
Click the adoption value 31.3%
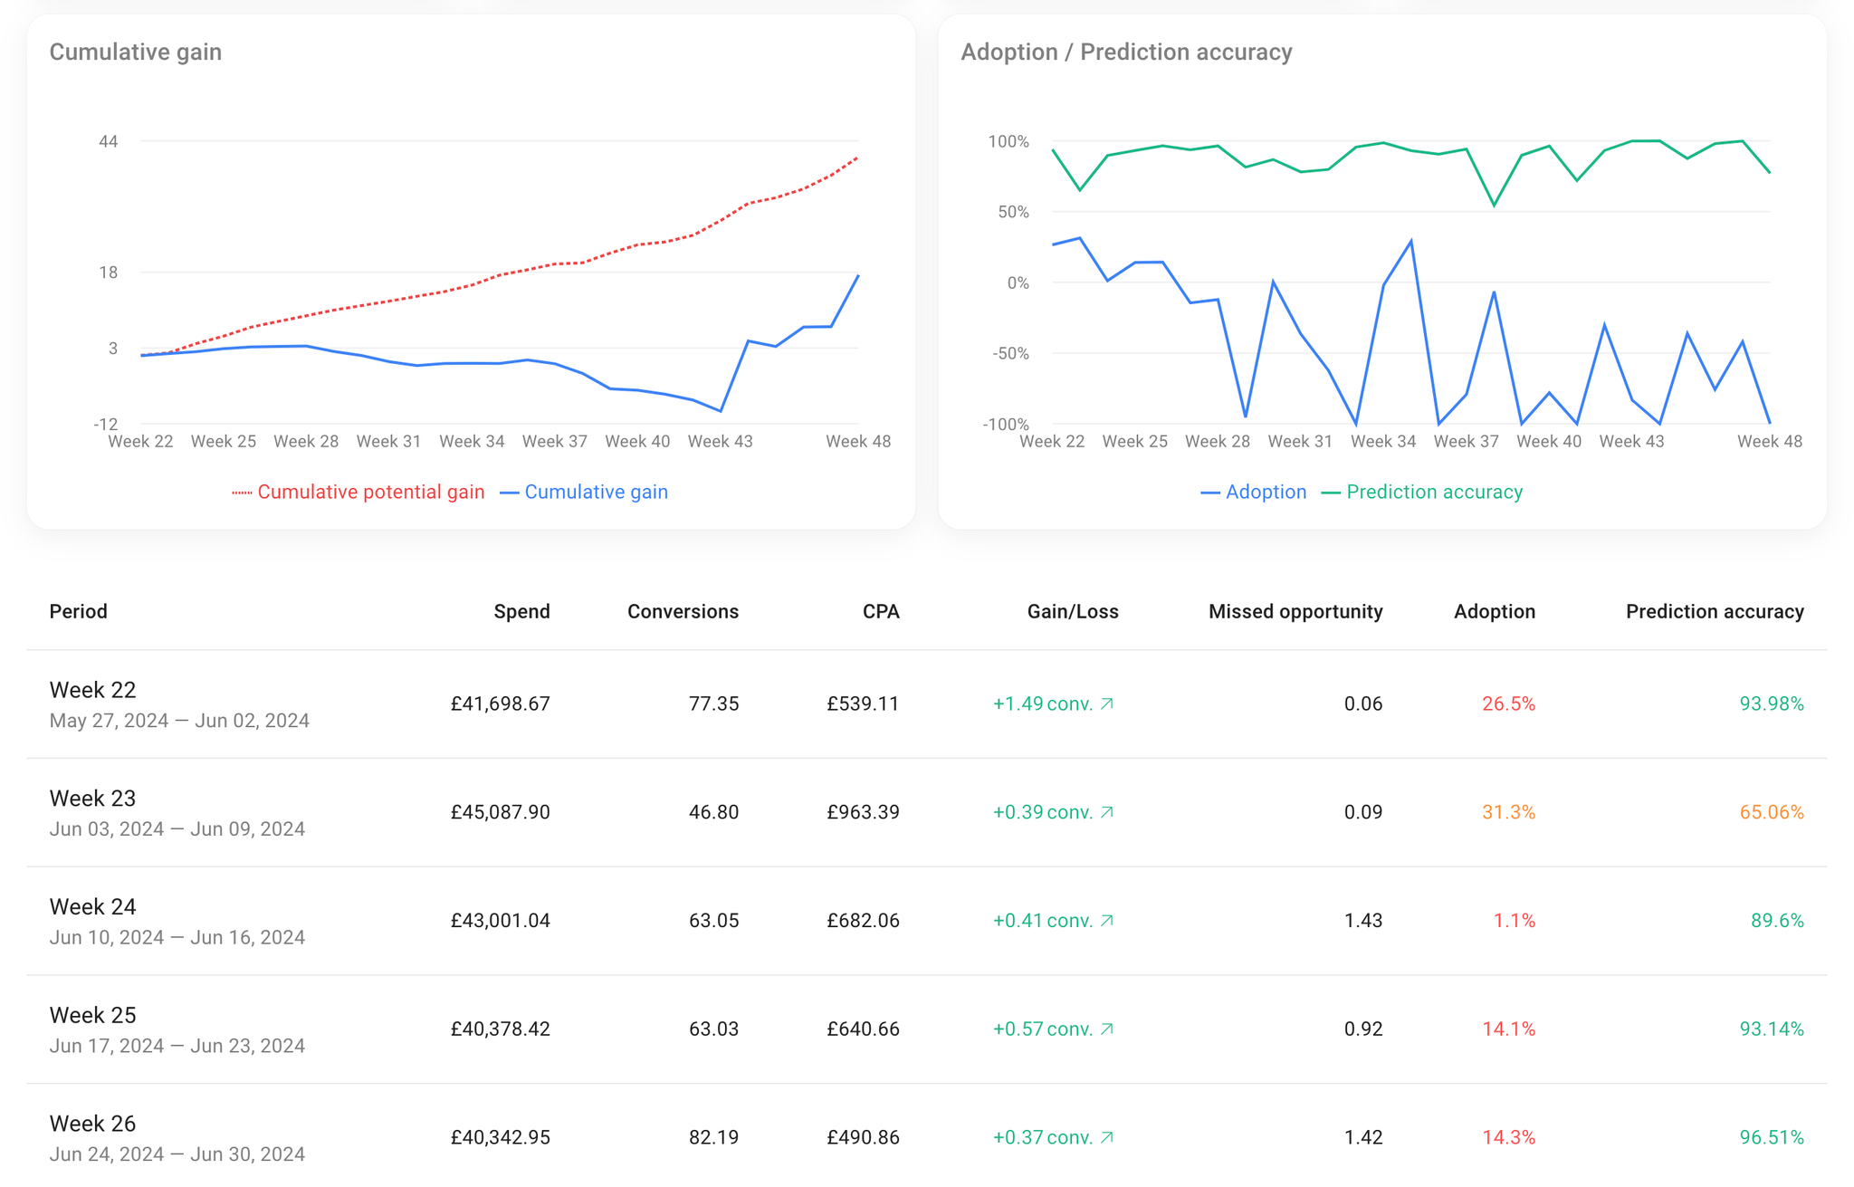tap(1508, 812)
